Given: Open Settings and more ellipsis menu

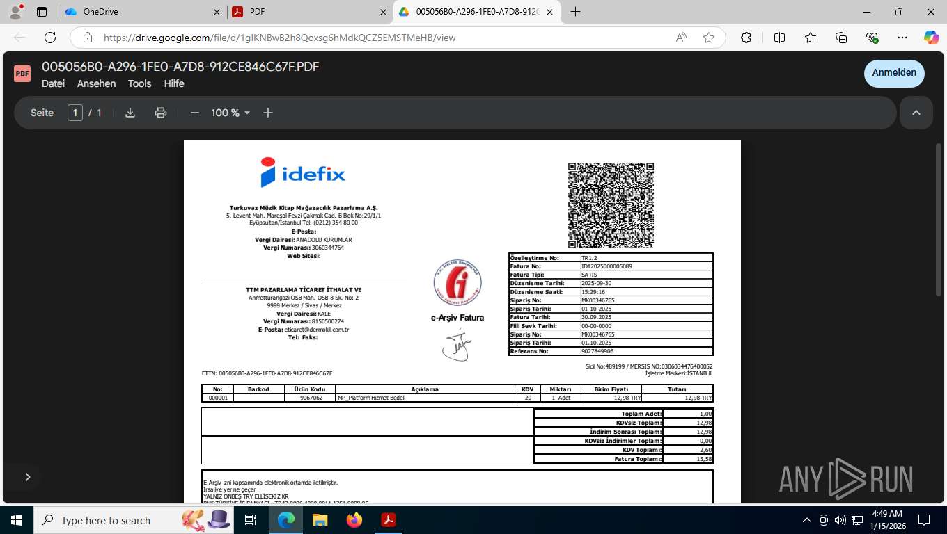Looking at the screenshot, I should [902, 38].
